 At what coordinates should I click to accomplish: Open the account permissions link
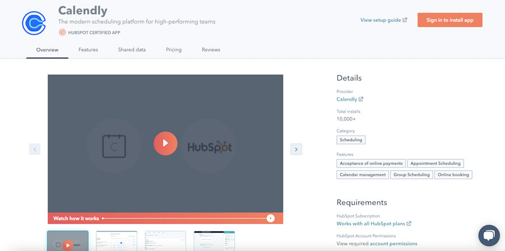(393, 244)
